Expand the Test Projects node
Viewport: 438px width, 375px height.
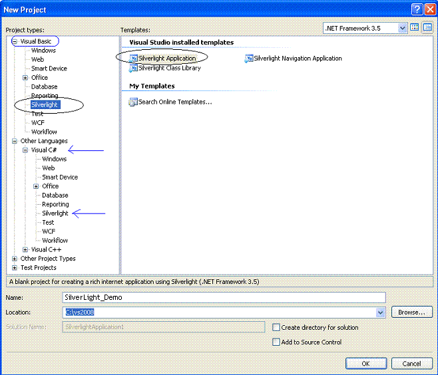click(x=15, y=268)
